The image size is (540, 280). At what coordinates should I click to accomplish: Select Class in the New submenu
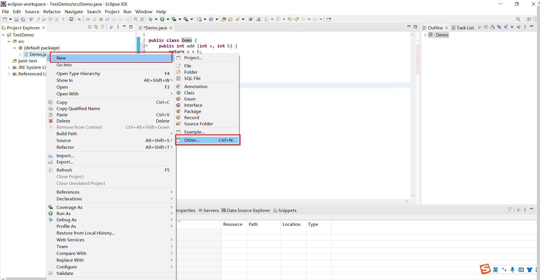point(208,93)
